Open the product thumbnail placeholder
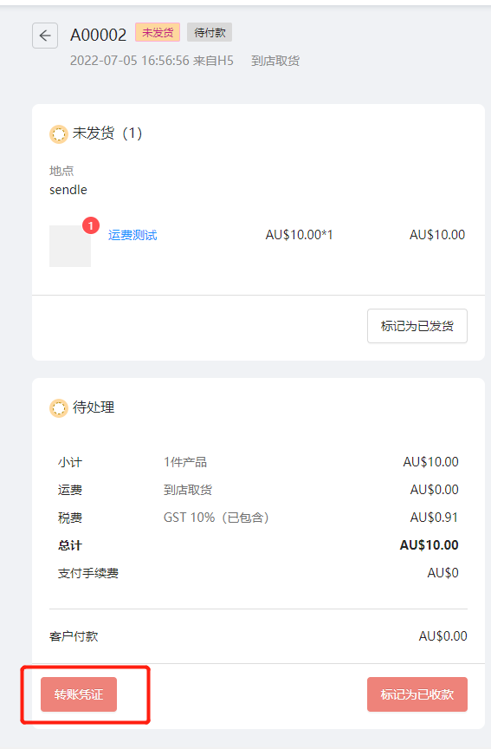Image resolution: width=491 pixels, height=749 pixels. coord(70,246)
